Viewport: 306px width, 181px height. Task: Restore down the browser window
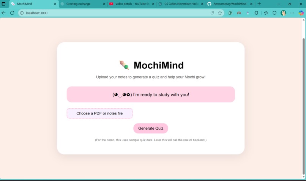click(290, 4)
